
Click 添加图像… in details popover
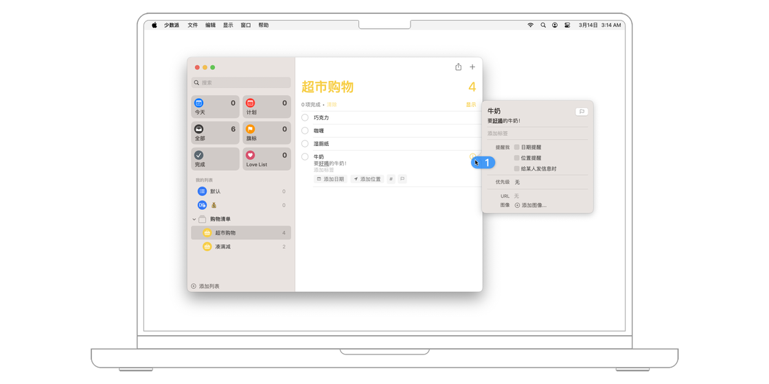point(531,205)
